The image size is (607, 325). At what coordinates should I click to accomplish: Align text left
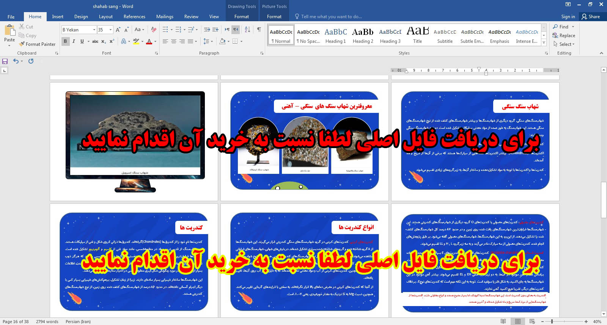(x=165, y=41)
